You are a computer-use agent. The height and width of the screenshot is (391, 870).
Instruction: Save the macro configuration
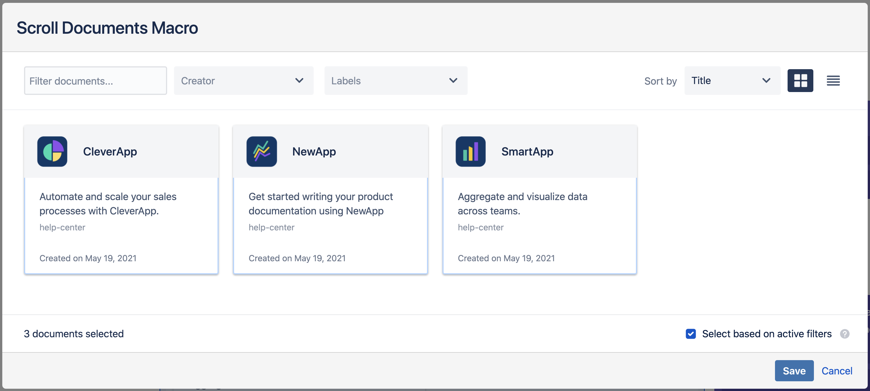click(x=794, y=370)
